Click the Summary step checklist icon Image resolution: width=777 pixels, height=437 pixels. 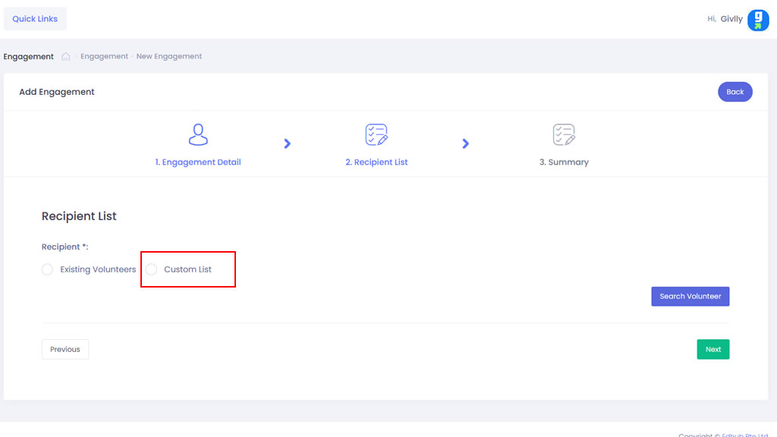point(564,135)
